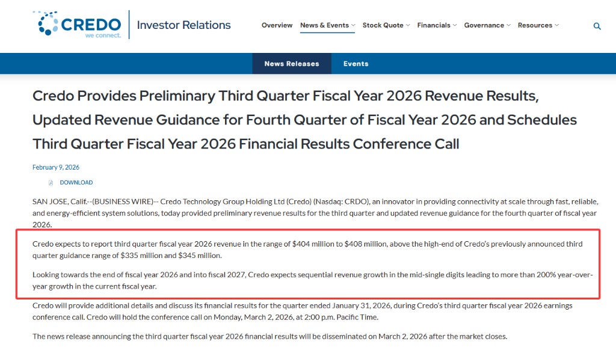Screen dimensions: 616x347
Task: Open the Overview menu item
Action: tap(277, 25)
